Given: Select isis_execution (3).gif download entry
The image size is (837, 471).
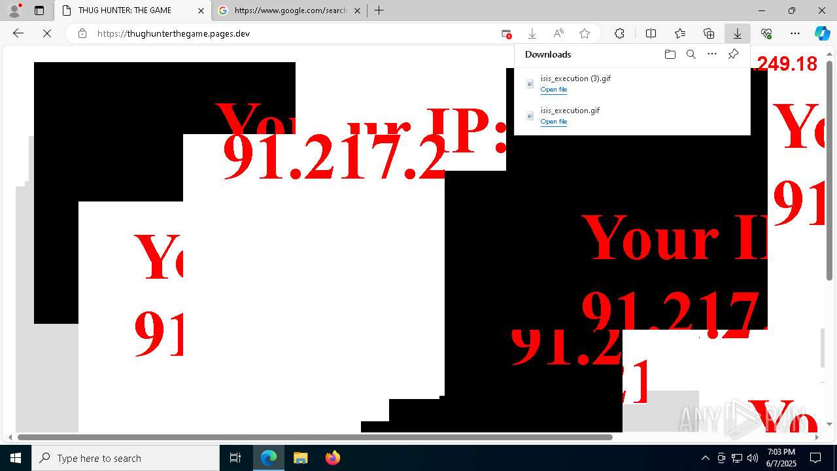Looking at the screenshot, I should pos(632,84).
